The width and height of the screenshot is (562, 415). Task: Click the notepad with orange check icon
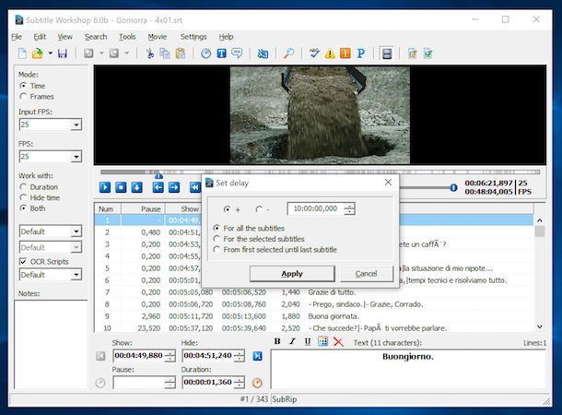[412, 53]
